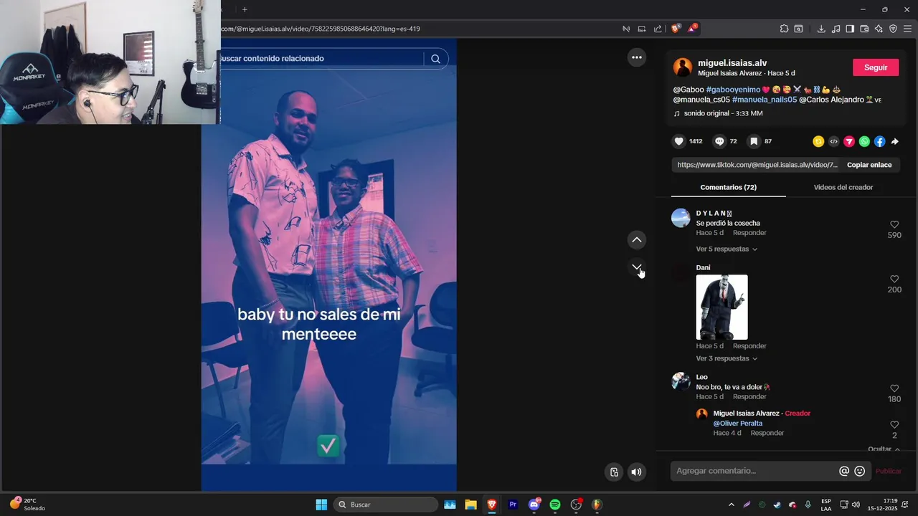Insert a mention with the @ icon
The width and height of the screenshot is (918, 516).
[x=844, y=471]
